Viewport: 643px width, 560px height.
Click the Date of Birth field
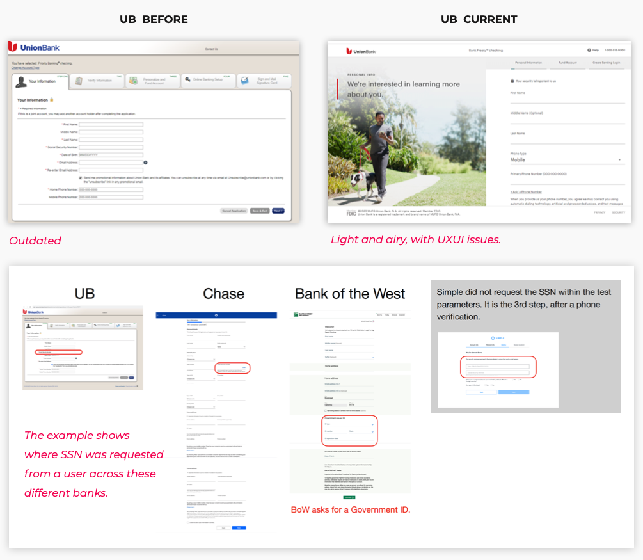point(111,155)
